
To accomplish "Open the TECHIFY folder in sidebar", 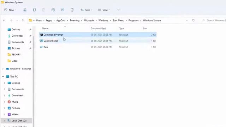I will [x=16, y=55].
